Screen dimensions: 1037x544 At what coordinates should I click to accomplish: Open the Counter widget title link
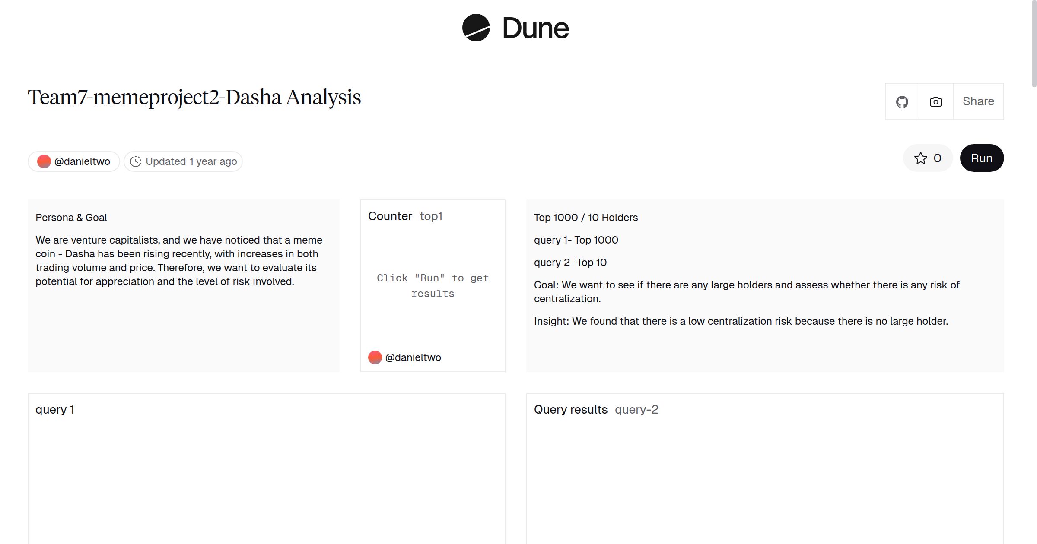[390, 216]
